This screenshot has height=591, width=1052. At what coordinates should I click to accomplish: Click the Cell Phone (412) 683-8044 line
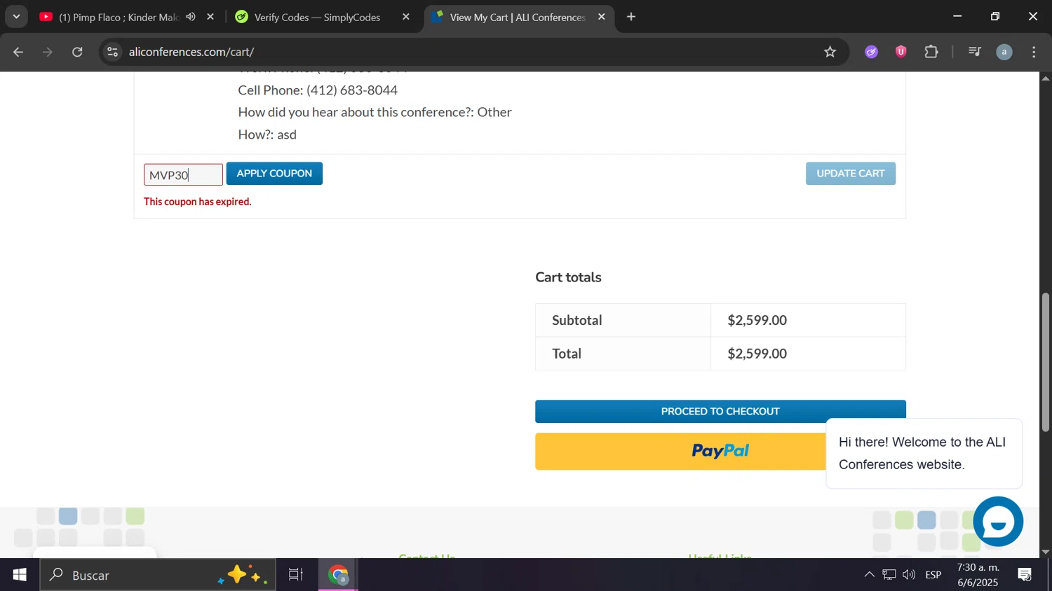pos(318,90)
